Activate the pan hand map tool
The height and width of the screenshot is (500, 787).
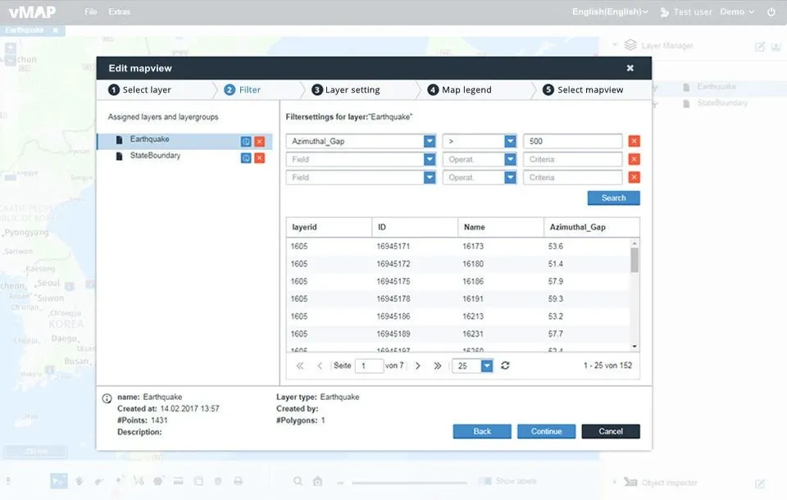tap(80, 481)
